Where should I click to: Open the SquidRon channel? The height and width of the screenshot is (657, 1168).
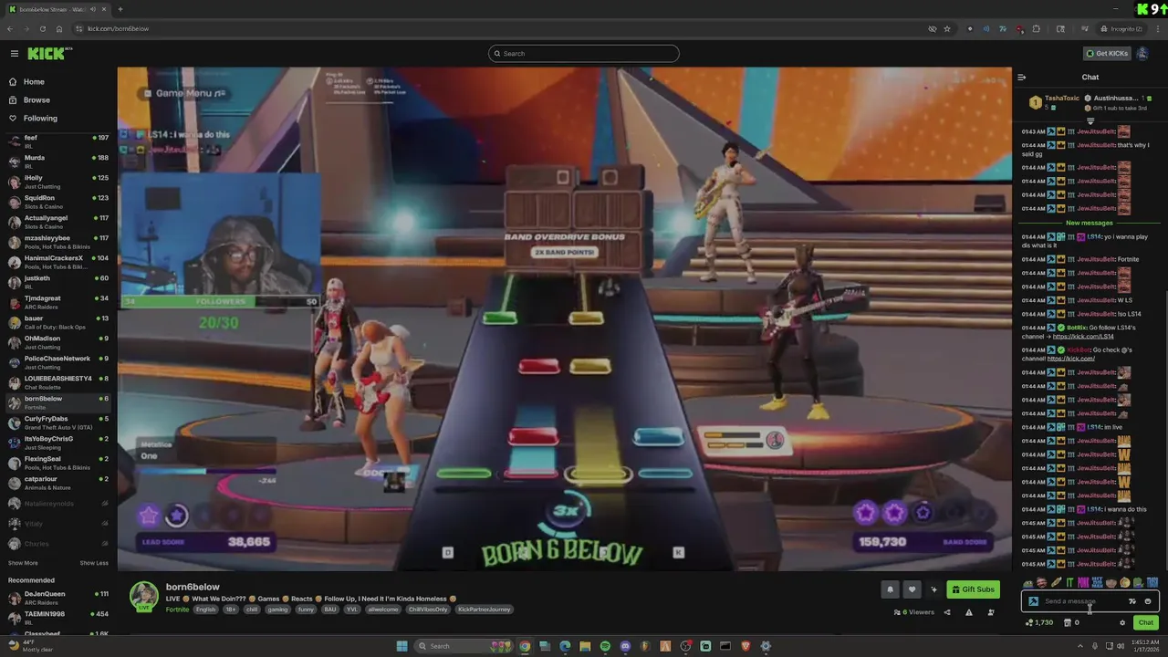[58, 202]
